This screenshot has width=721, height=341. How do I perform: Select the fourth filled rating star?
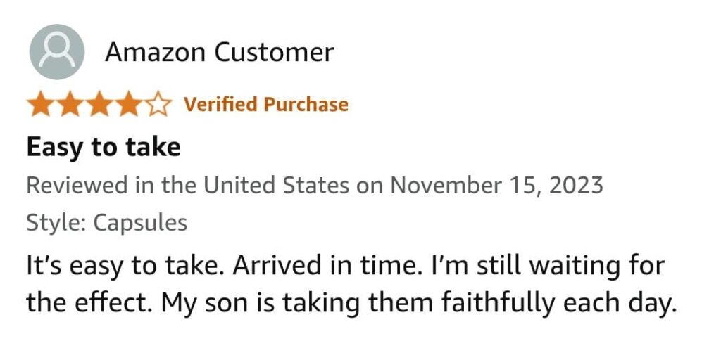click(130, 105)
